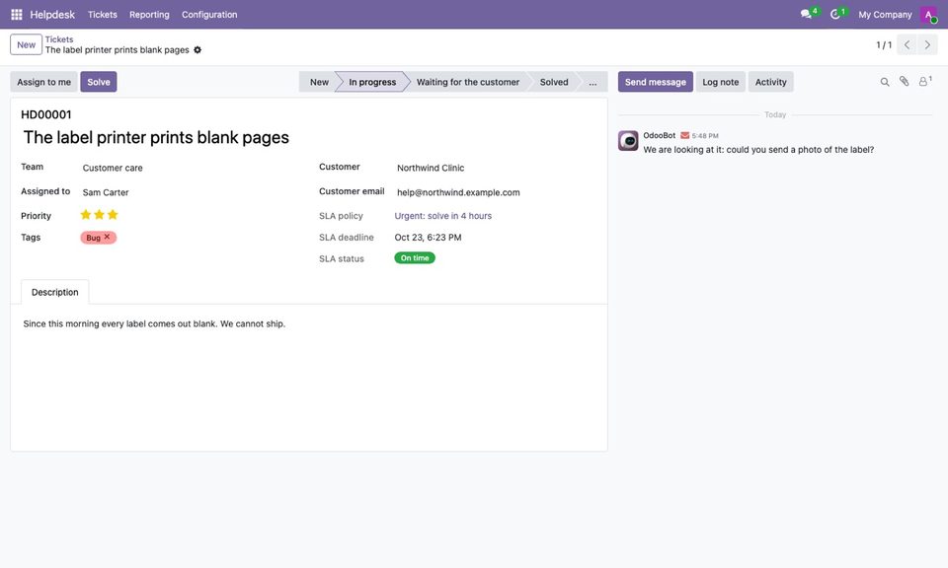
Task: Schedule an Activity from chatter
Action: 771,82
